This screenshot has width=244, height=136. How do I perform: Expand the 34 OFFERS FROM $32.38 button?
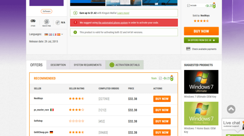tap(201, 40)
